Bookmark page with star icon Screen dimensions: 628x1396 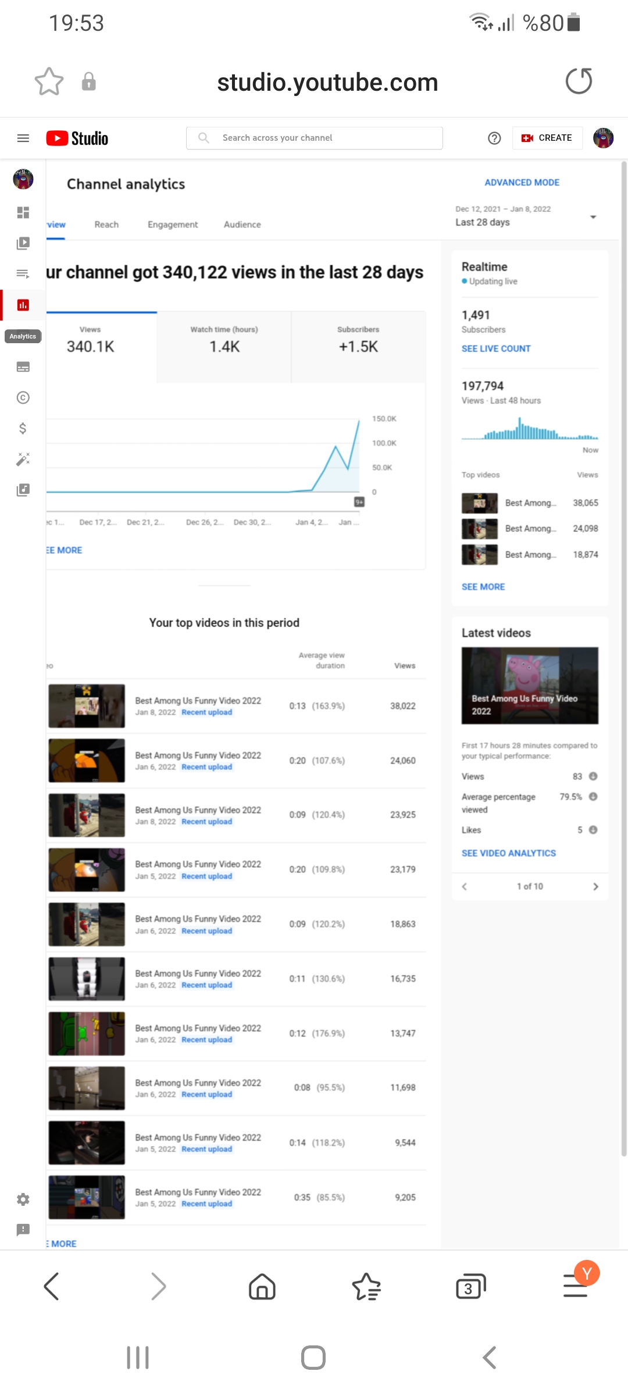tap(49, 81)
